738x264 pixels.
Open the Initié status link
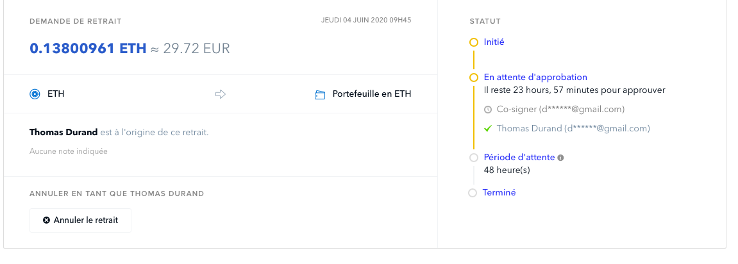[x=494, y=42]
